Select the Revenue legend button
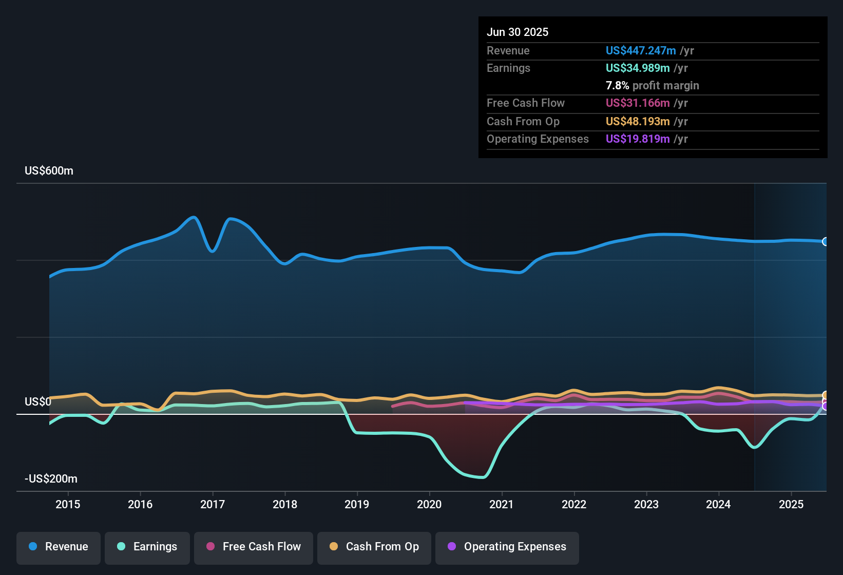 58,548
